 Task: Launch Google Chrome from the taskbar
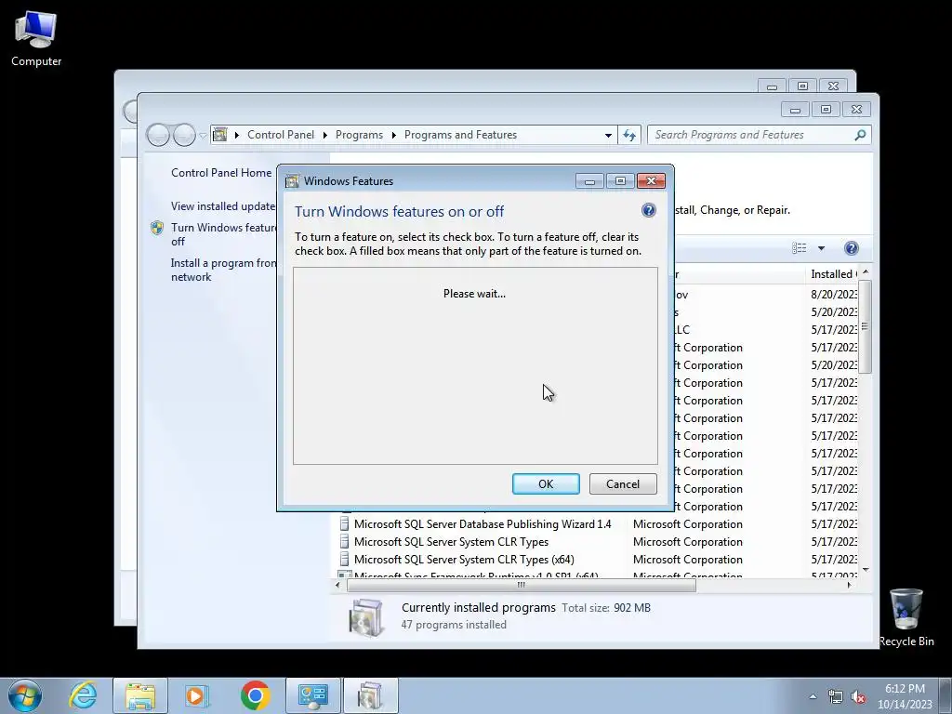click(255, 695)
